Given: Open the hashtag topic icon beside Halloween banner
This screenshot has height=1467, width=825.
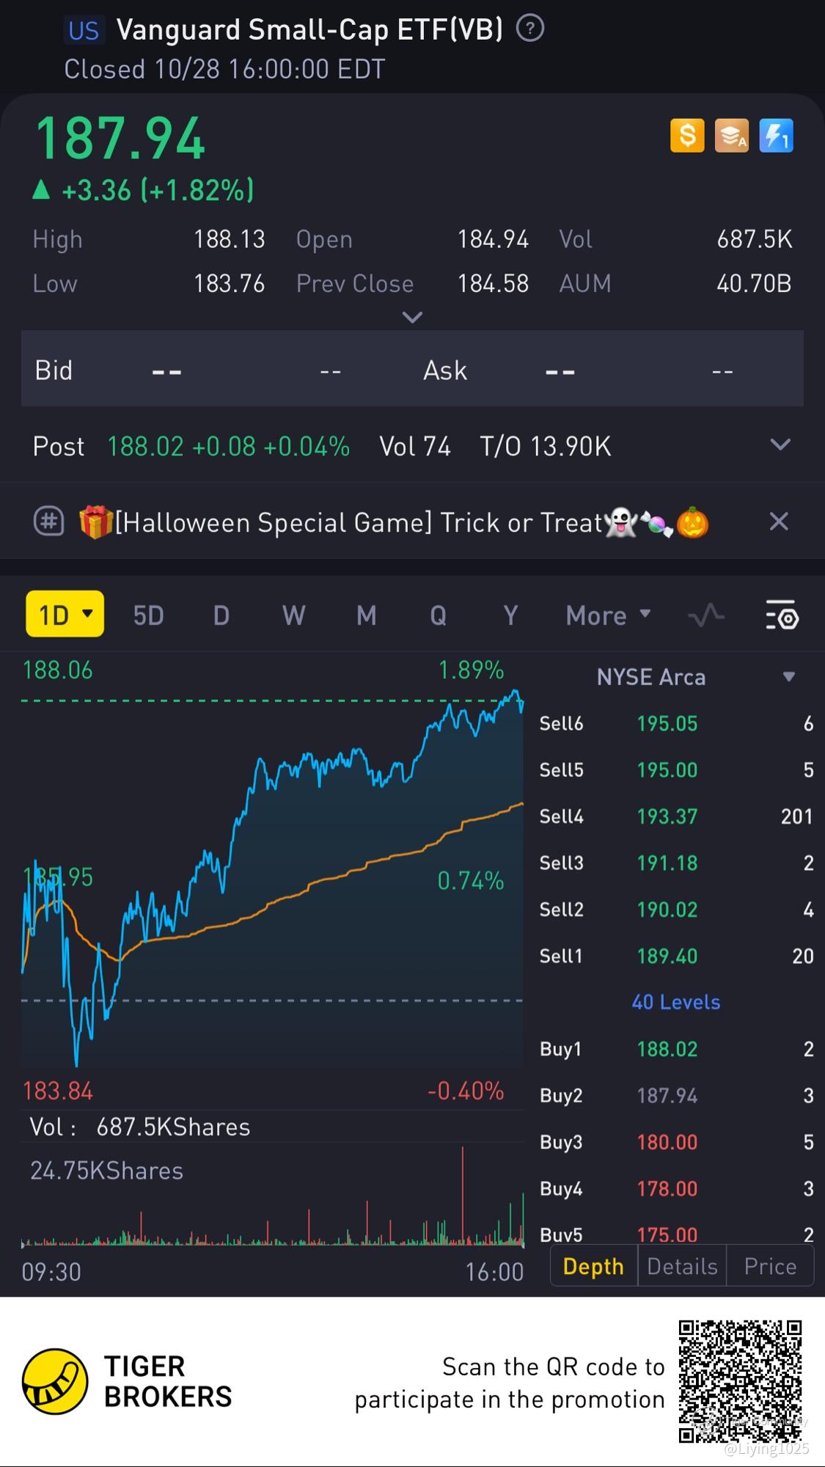Looking at the screenshot, I should pyautogui.click(x=49, y=522).
